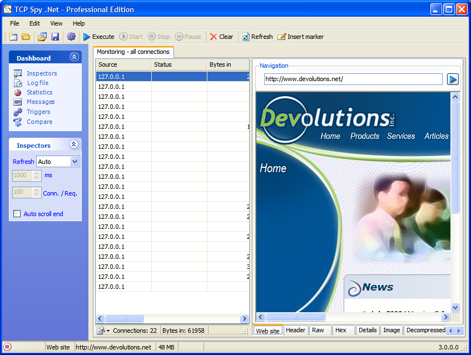The height and width of the screenshot is (355, 471).
Task: Open Log file from Dashboard
Action: pos(38,83)
